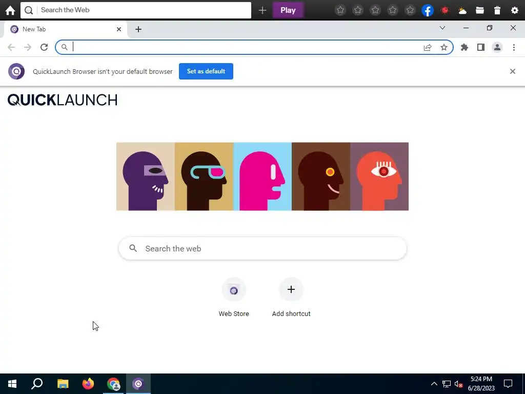Screen dimensions: 525x394
Task: Launch Firefox from the taskbar
Action: (88, 384)
